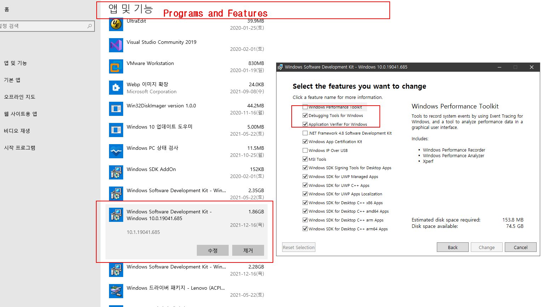Click the UltraEdit app icon
Screen dimensions: 560x307
point(116,24)
